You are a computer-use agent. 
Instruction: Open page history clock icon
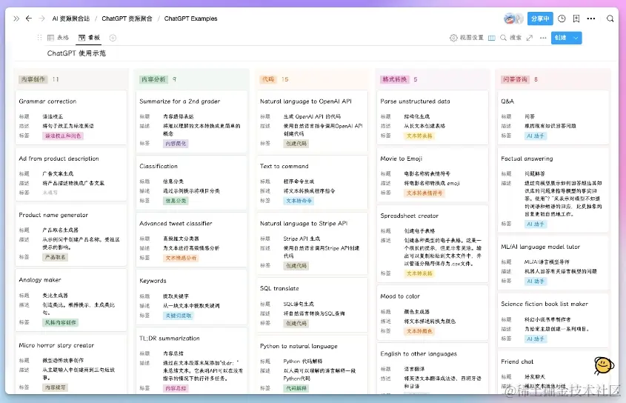(x=562, y=19)
